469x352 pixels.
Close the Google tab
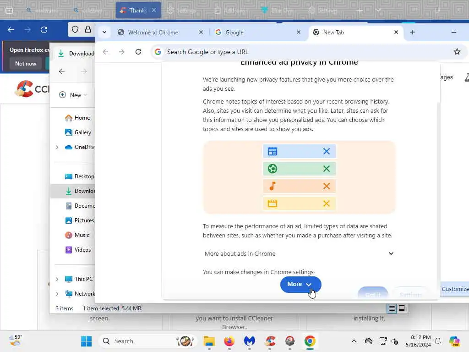click(298, 32)
